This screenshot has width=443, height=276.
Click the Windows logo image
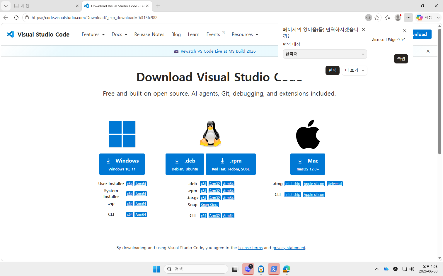(122, 134)
